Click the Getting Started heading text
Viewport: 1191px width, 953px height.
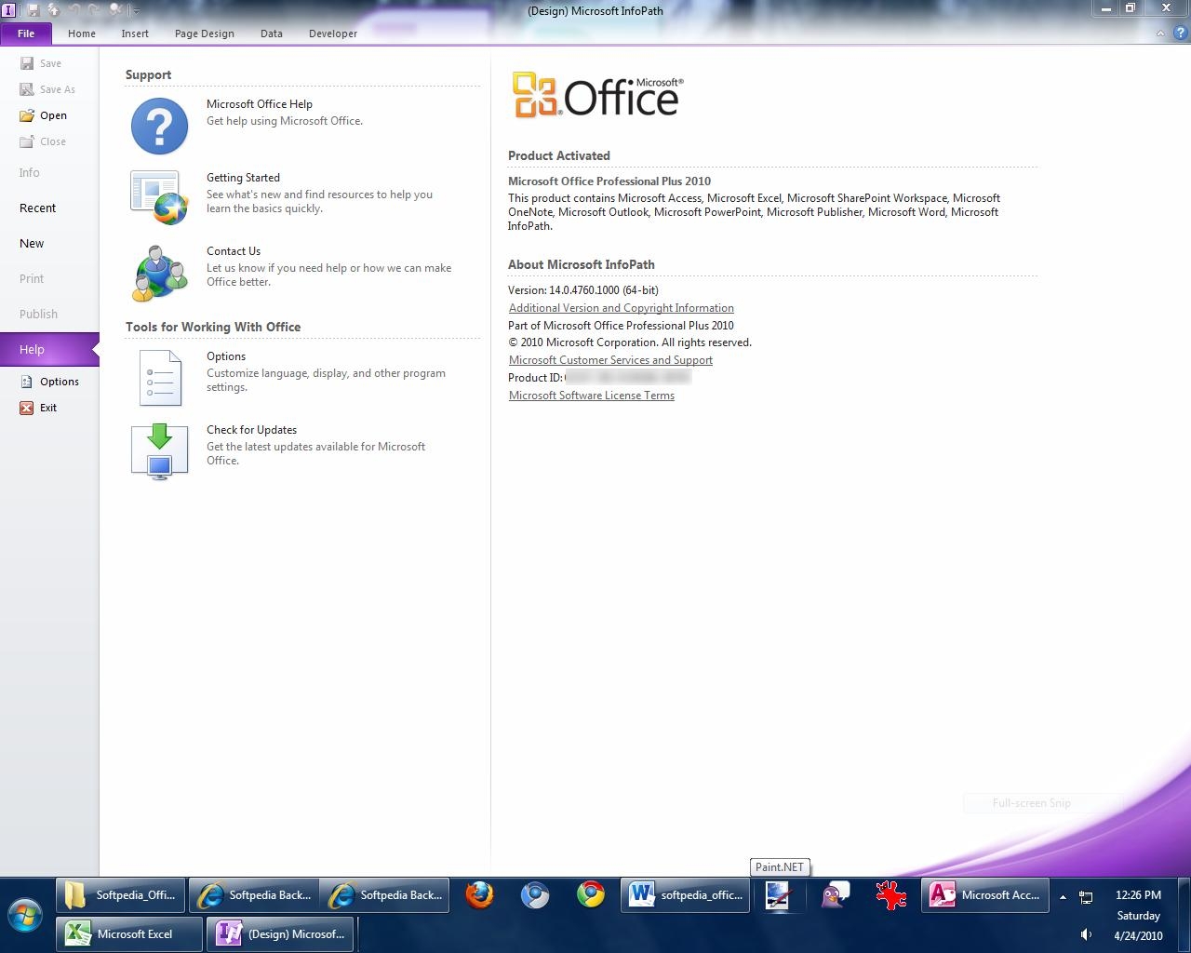[x=243, y=178]
